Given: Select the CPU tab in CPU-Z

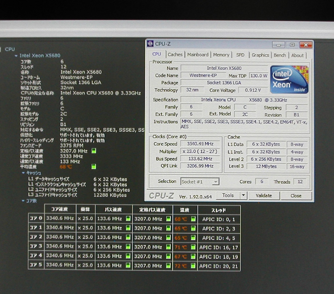Looking at the screenshot, I should click(x=157, y=54).
